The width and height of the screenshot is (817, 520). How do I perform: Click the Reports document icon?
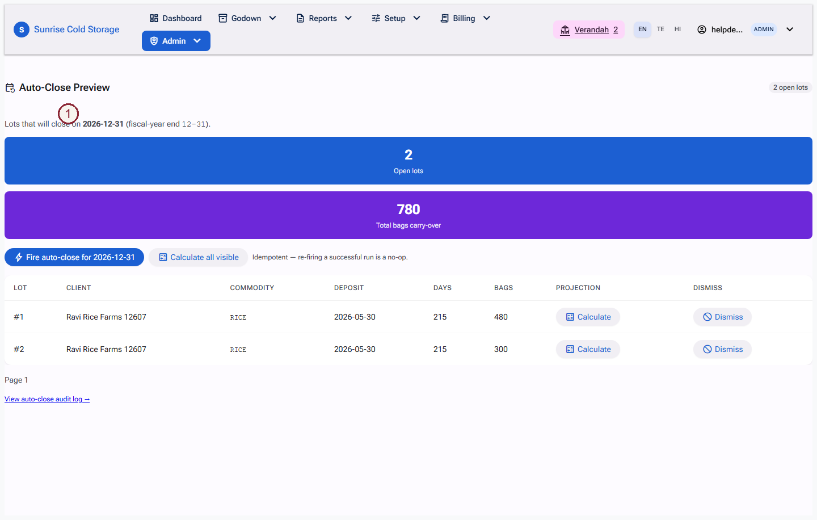point(300,18)
